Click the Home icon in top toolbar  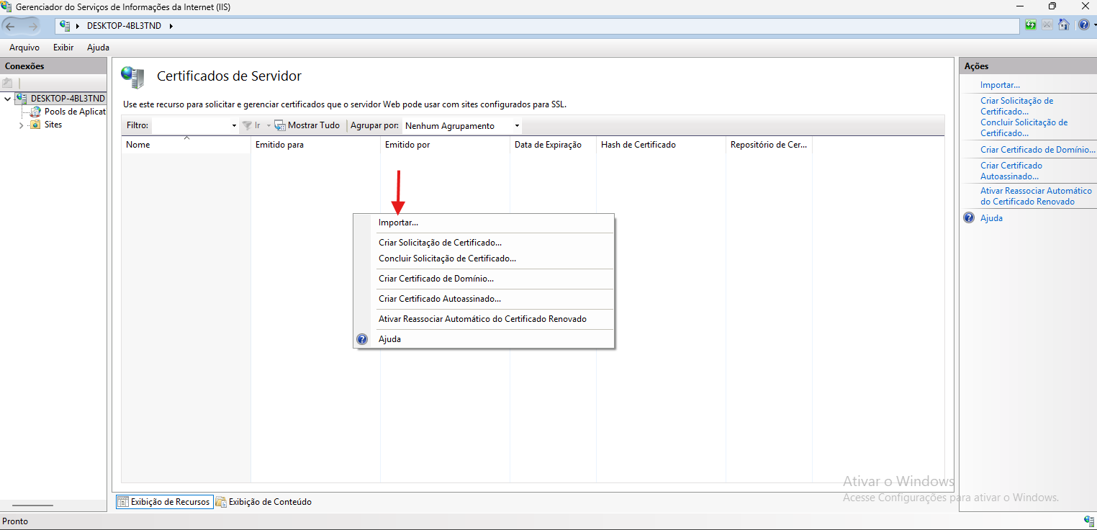(1064, 25)
